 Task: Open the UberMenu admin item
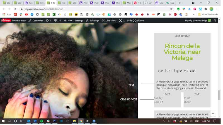[109, 21]
